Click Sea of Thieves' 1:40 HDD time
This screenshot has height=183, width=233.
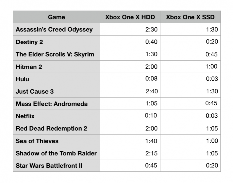[x=151, y=141]
